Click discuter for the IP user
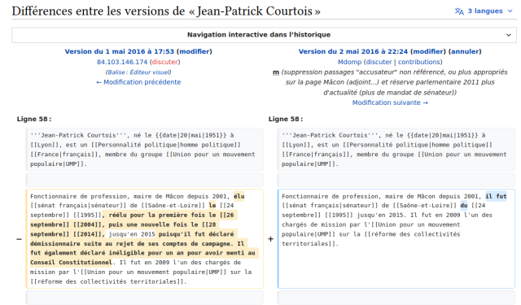Image resolution: width=521 pixels, height=305 pixels. pos(164,62)
